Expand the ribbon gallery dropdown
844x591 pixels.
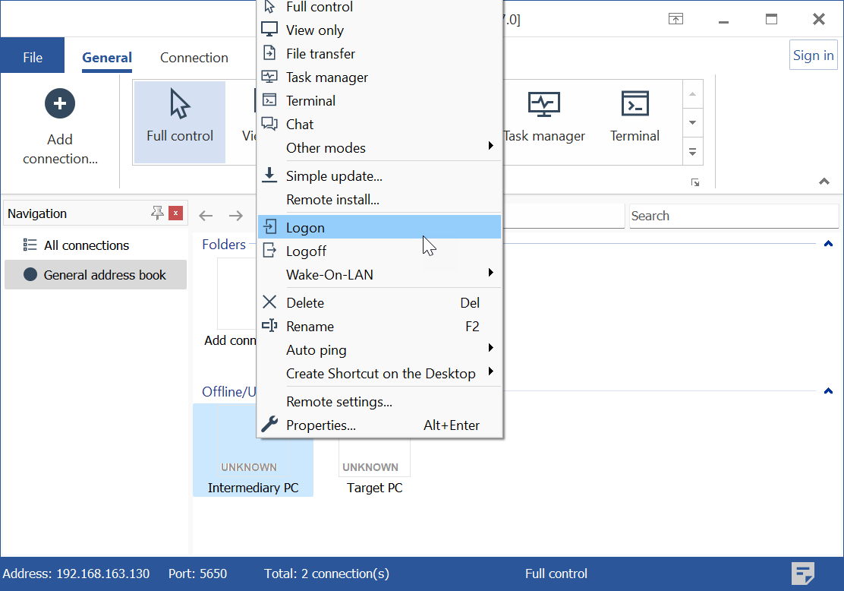point(692,152)
